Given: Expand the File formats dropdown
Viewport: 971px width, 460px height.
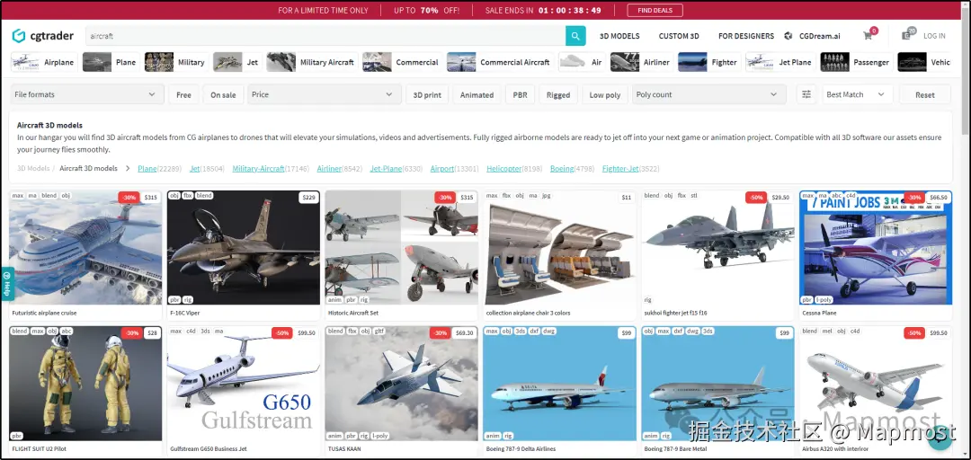Looking at the screenshot, I should point(87,94).
